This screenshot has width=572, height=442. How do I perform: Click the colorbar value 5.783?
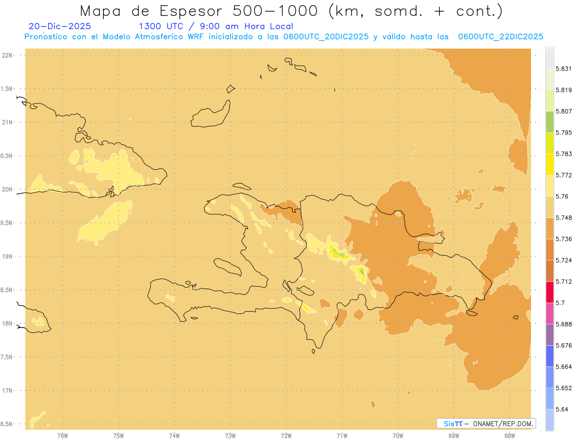coord(564,154)
